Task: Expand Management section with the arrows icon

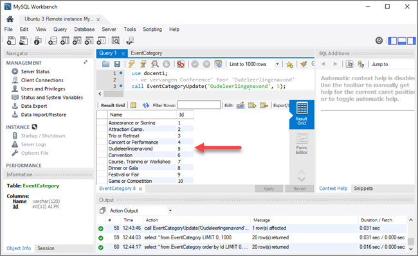Action: (86, 62)
